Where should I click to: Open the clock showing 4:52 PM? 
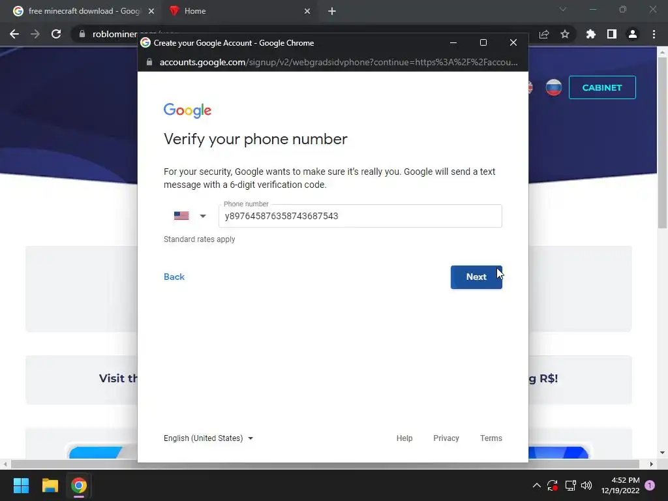pos(620,485)
